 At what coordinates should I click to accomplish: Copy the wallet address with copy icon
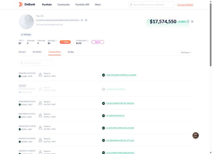tap(82, 20)
